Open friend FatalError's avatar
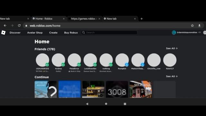Screen dimensions: 206x116 74,60
